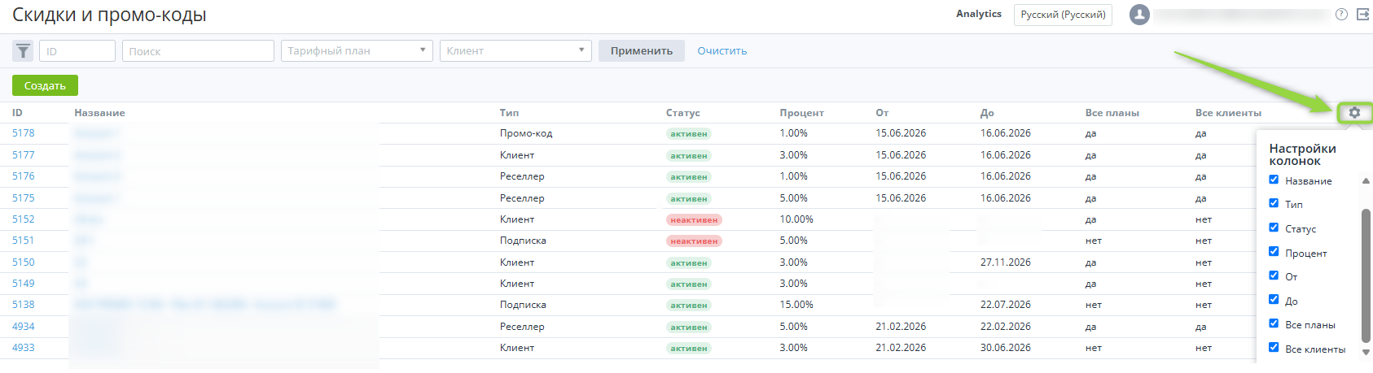Image resolution: width=1373 pixels, height=373 pixels.
Task: Open discount ID 5177
Action: pos(24,155)
